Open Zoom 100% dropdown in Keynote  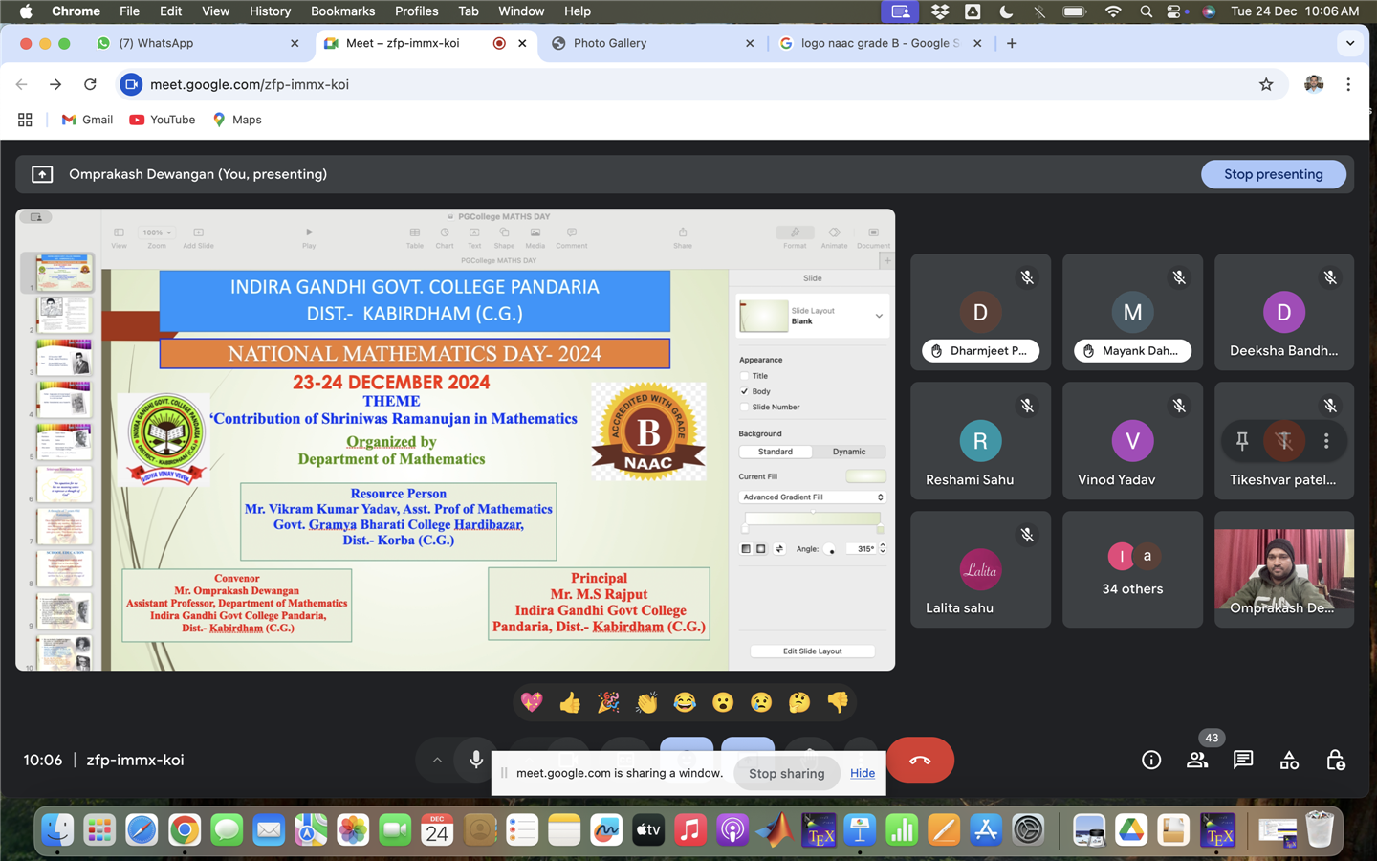(x=157, y=232)
